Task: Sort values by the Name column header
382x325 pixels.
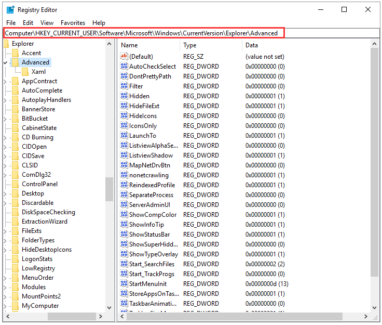Action: pos(148,45)
